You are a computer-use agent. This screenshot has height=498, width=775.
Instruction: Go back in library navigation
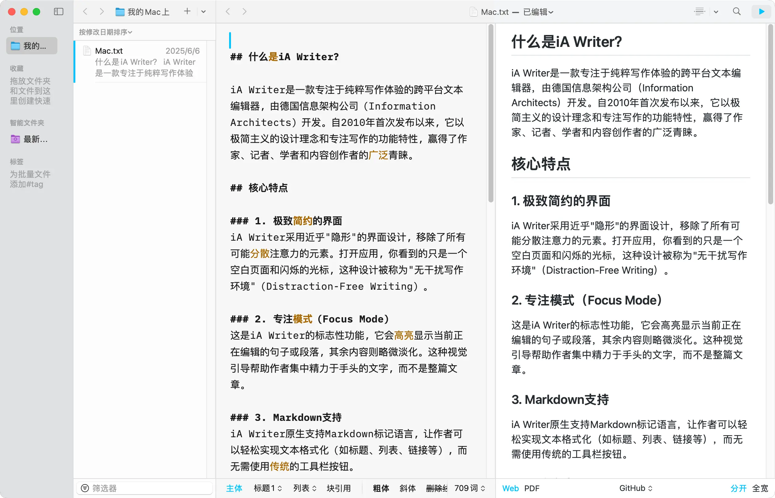(85, 12)
